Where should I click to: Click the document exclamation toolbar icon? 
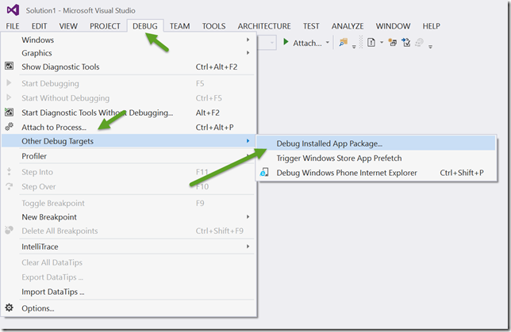click(x=371, y=42)
